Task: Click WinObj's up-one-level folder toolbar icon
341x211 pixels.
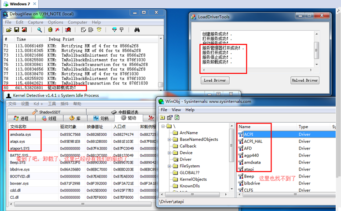Action: pyautogui.click(x=162, y=117)
